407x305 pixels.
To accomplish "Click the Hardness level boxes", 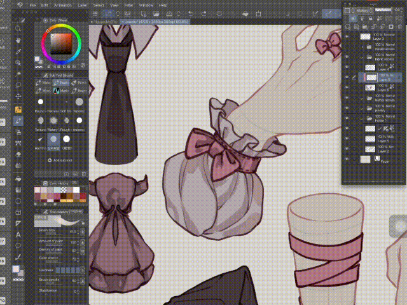I will [68, 270].
